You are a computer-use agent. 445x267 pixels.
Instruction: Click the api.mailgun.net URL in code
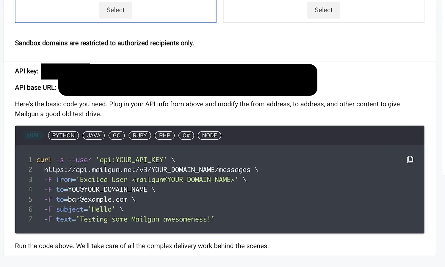click(147, 170)
